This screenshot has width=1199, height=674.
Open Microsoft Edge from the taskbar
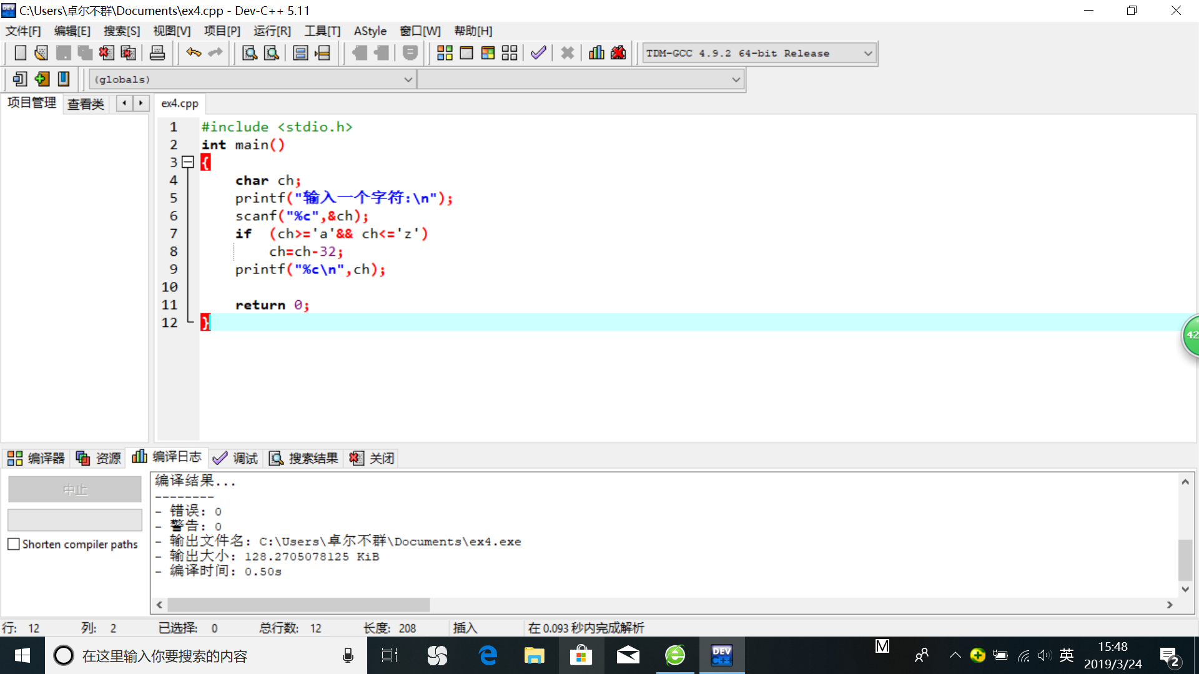(x=488, y=656)
